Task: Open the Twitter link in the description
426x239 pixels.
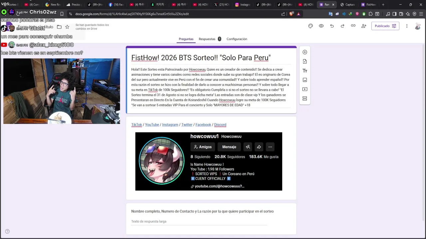Action: pyautogui.click(x=187, y=125)
